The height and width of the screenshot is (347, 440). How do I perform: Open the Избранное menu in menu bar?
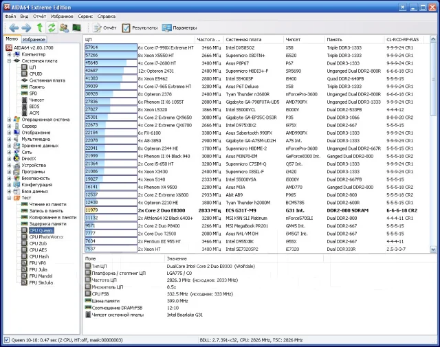(62, 16)
